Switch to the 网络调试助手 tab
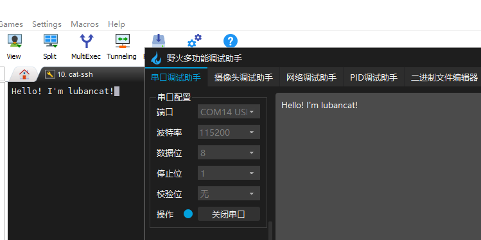Screen dimensions: 481x240 point(311,77)
